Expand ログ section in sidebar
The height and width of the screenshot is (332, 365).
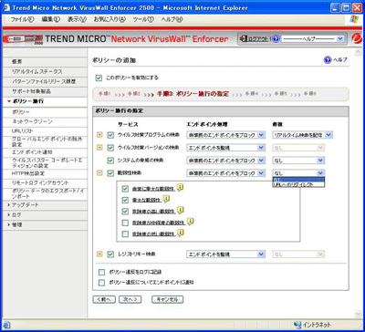coord(15,214)
